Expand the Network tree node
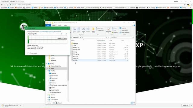 tap(47, 97)
